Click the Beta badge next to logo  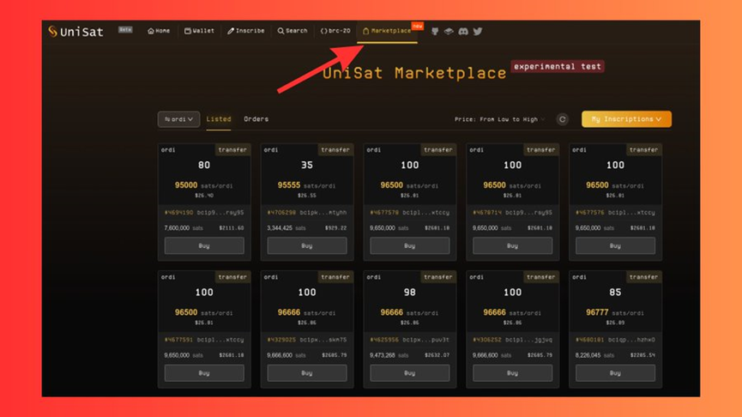click(x=125, y=30)
